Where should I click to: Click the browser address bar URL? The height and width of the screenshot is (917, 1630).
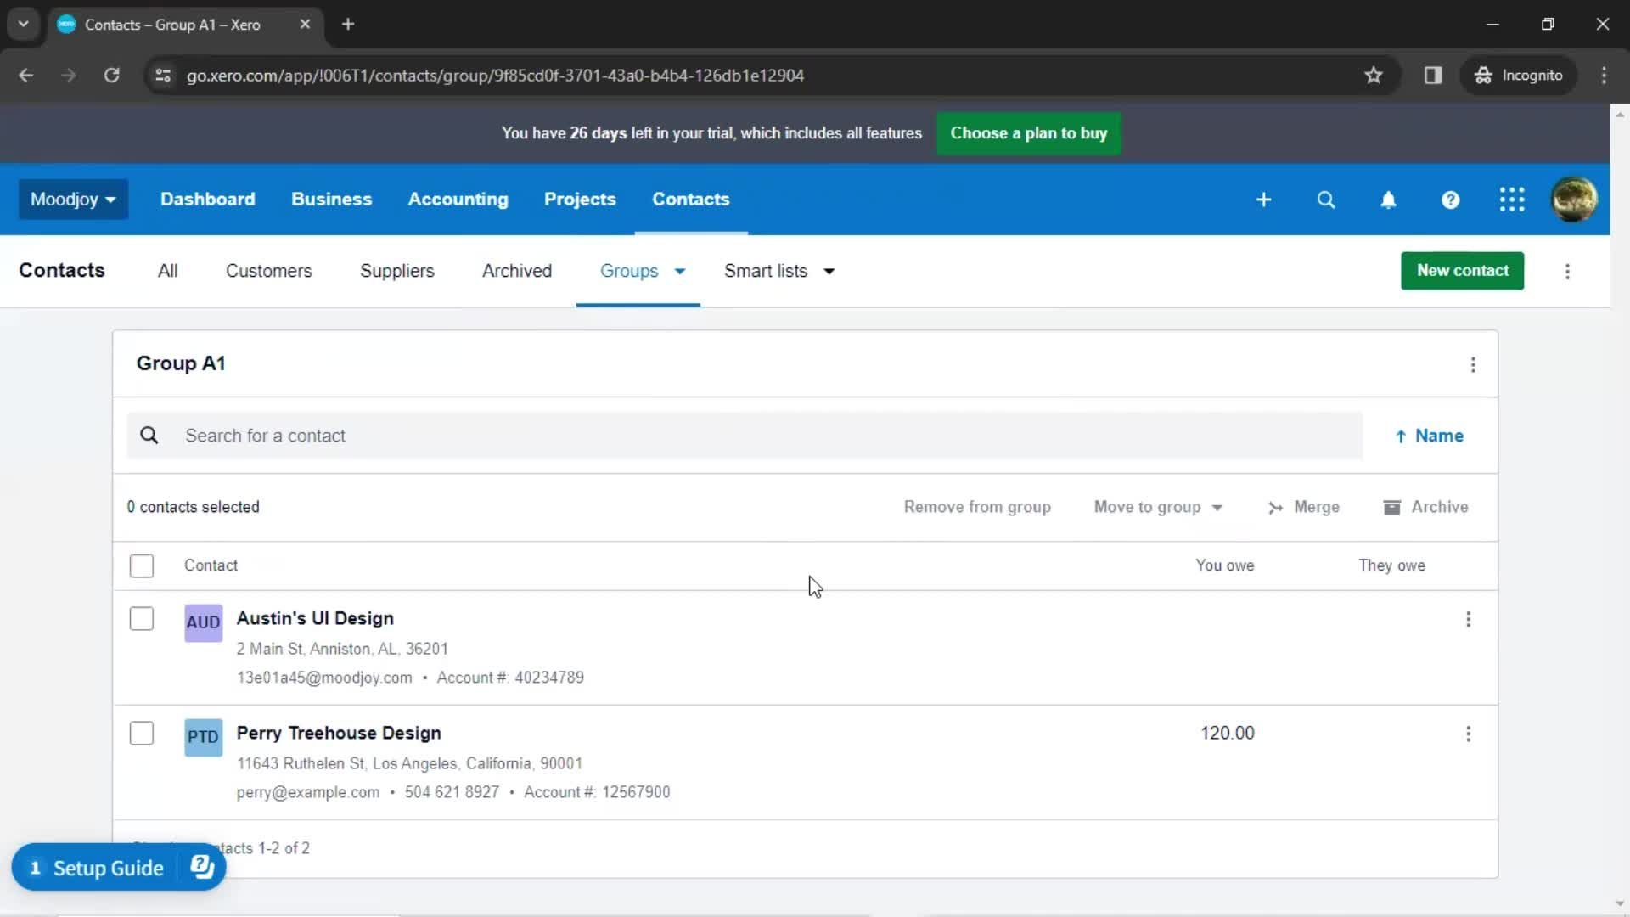[x=495, y=76]
